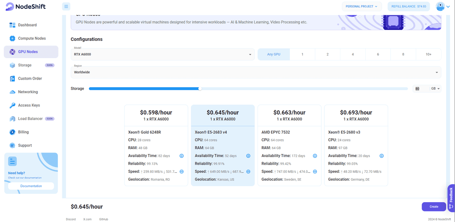Select Any GPU count option
Viewport: 455px width, 222px height.
point(274,54)
